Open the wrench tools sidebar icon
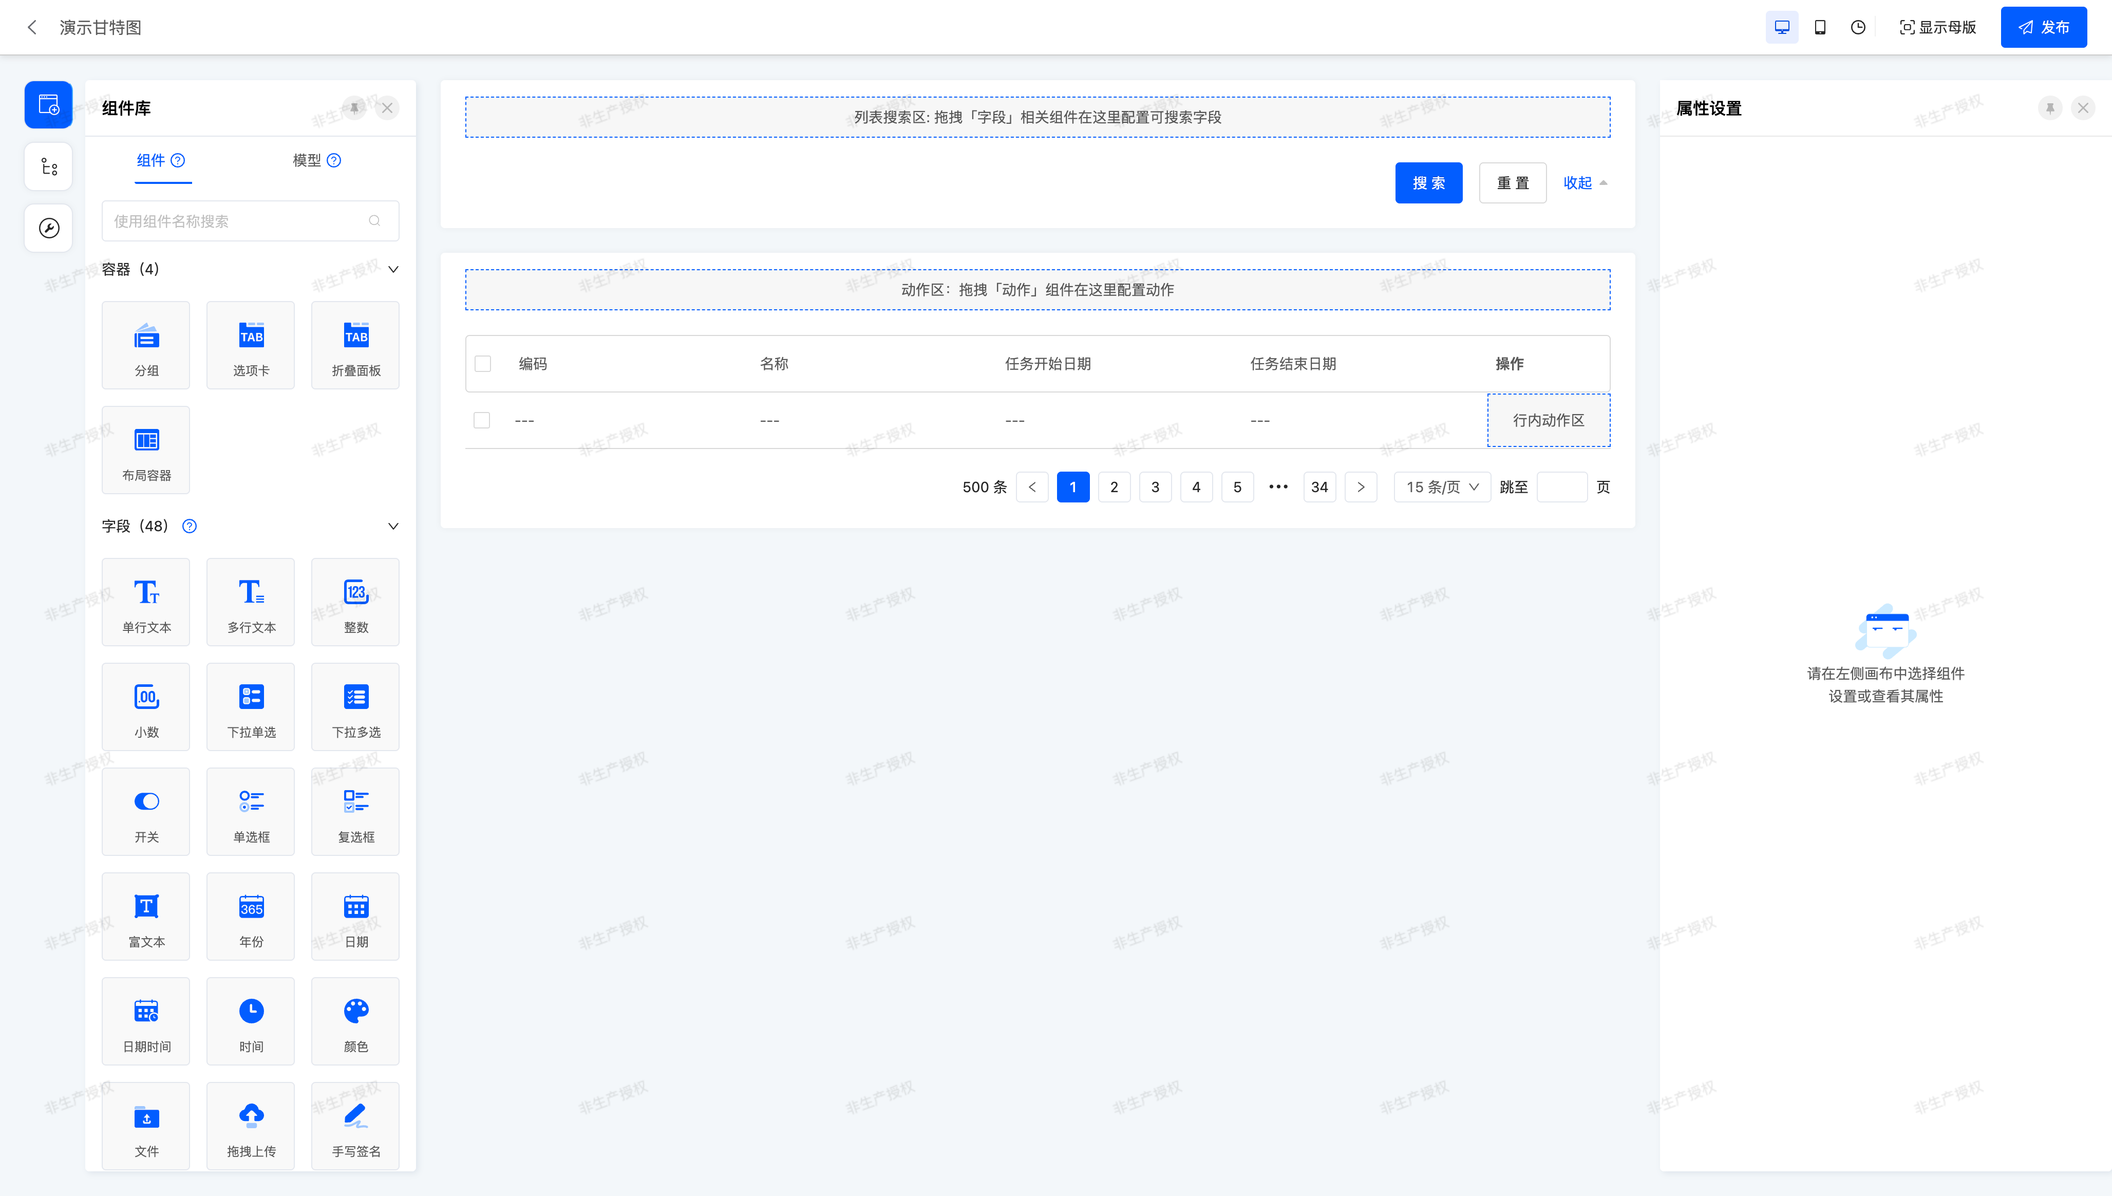The height and width of the screenshot is (1196, 2112). pyautogui.click(x=48, y=228)
